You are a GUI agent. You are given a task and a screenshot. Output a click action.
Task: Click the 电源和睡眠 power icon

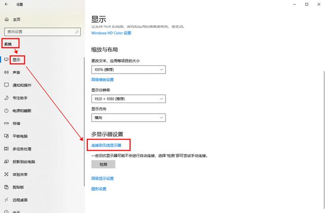(x=7, y=111)
